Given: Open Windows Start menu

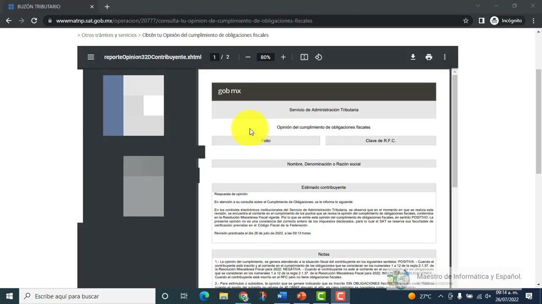Looking at the screenshot, I should click(9, 296).
